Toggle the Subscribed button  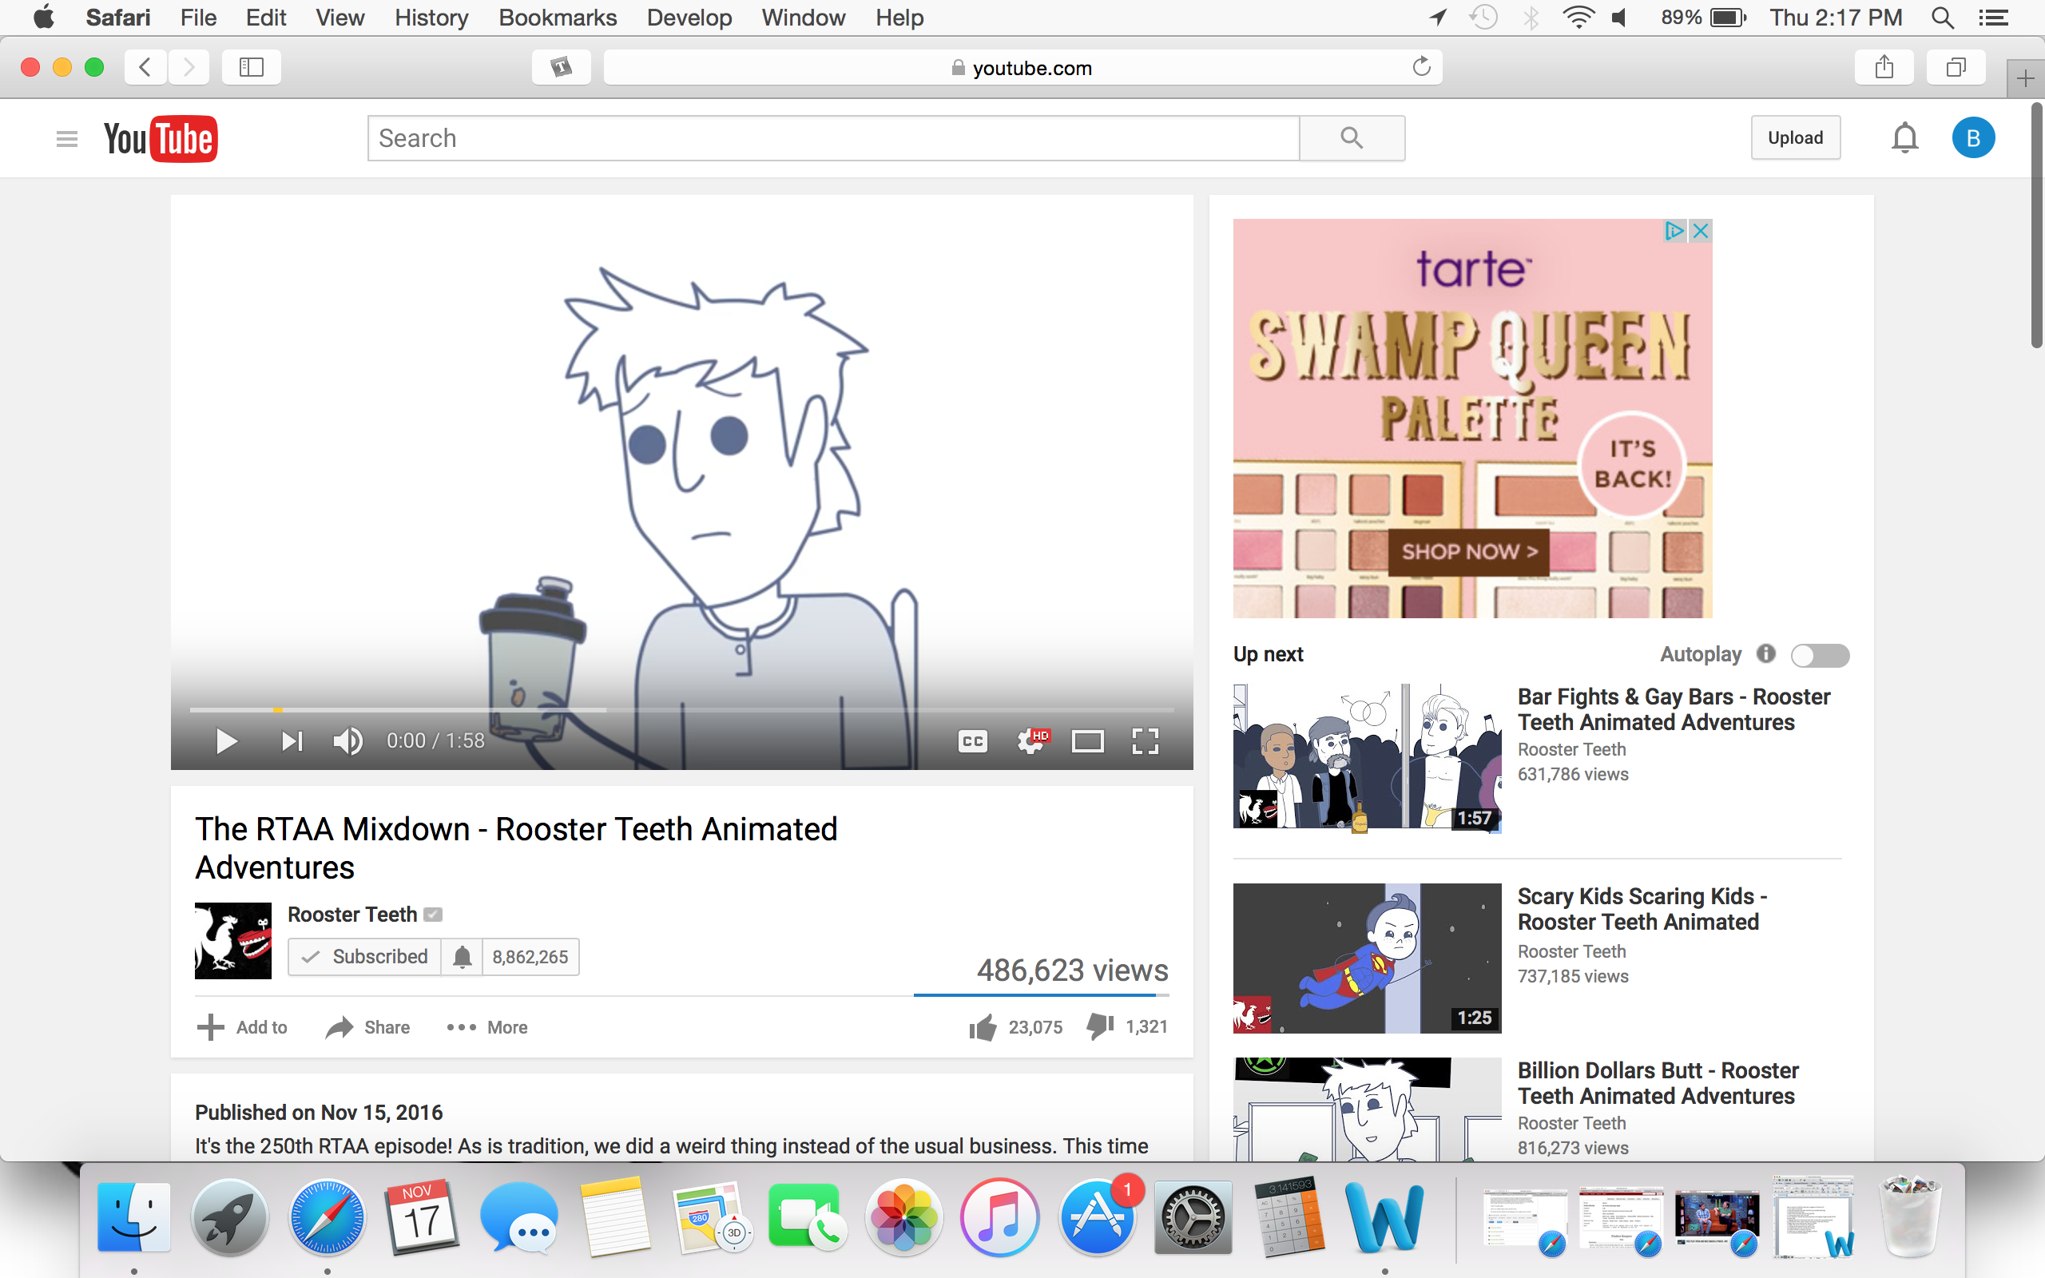pyautogui.click(x=364, y=957)
